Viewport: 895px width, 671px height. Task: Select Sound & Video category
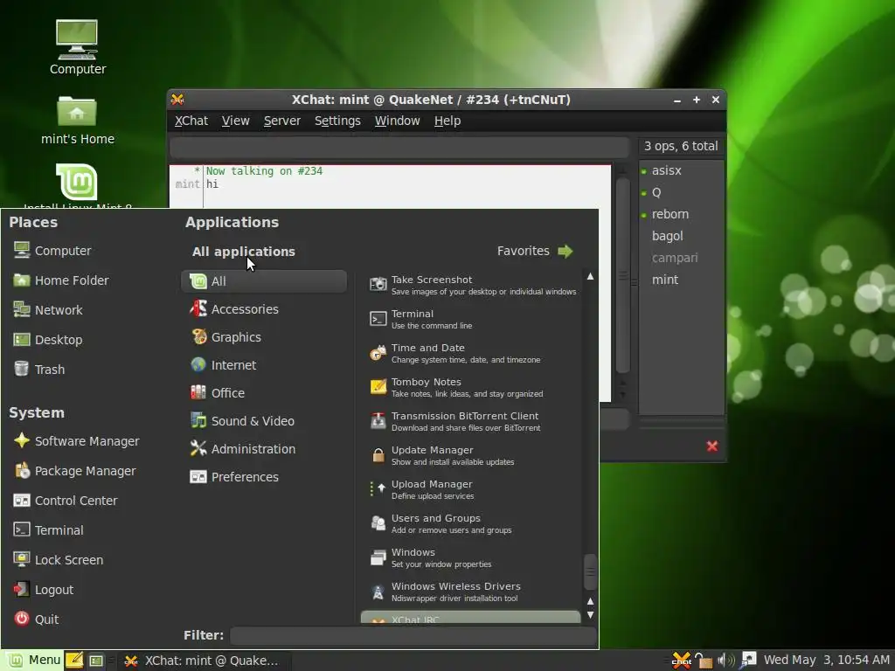click(x=264, y=421)
